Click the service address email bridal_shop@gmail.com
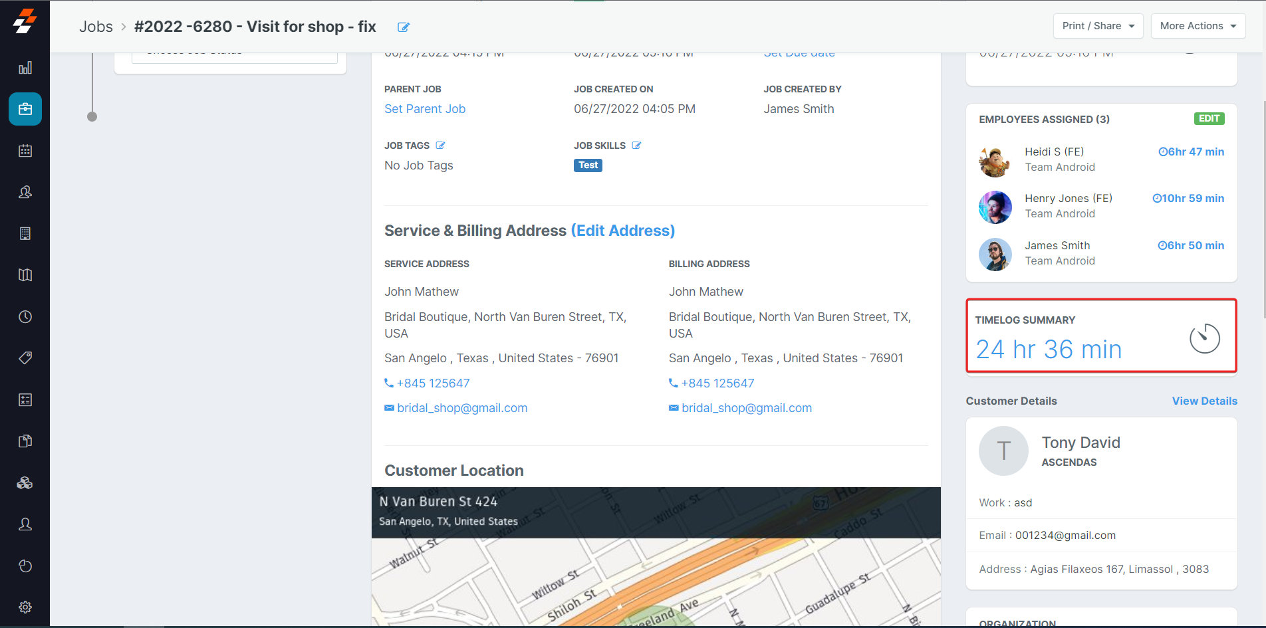 click(461, 408)
